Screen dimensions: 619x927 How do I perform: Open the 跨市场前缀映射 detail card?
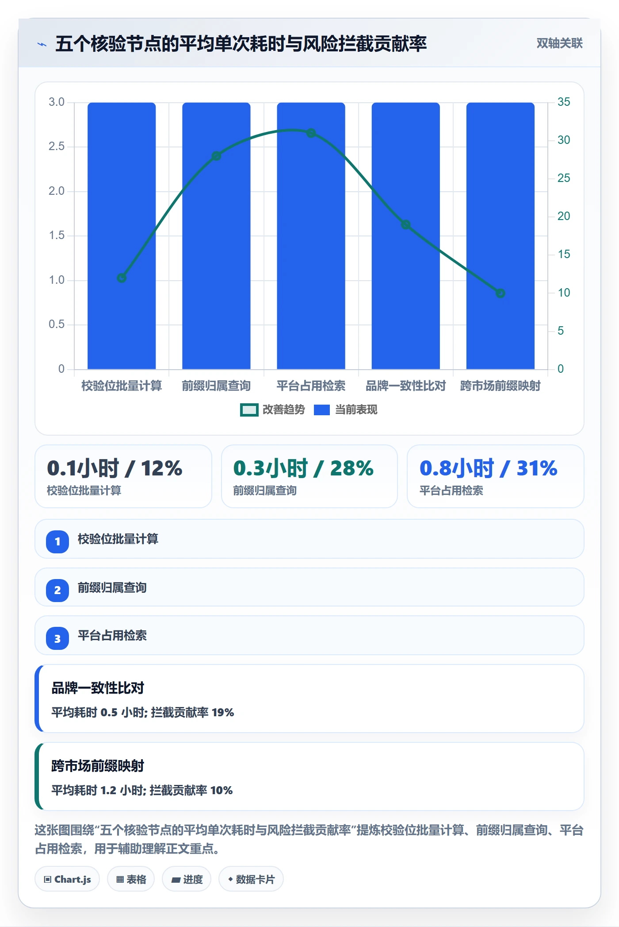point(309,776)
